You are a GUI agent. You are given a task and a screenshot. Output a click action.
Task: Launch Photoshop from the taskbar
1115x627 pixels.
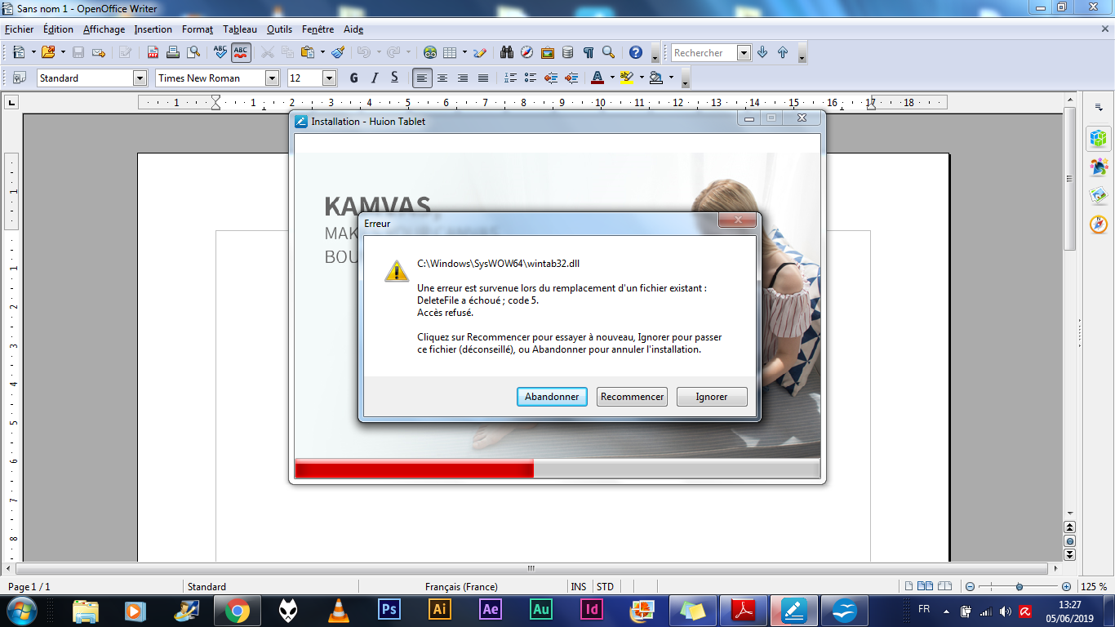pos(389,610)
